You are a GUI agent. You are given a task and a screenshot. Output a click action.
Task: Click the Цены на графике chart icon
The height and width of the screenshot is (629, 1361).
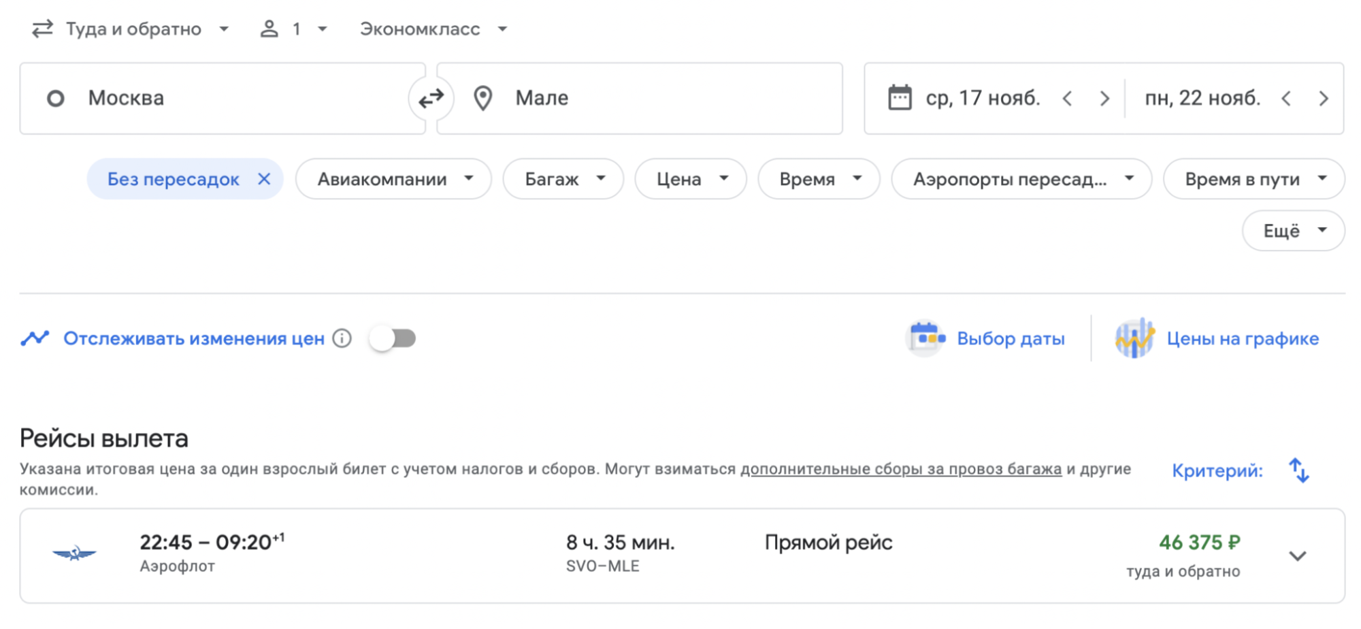pyautogui.click(x=1134, y=338)
